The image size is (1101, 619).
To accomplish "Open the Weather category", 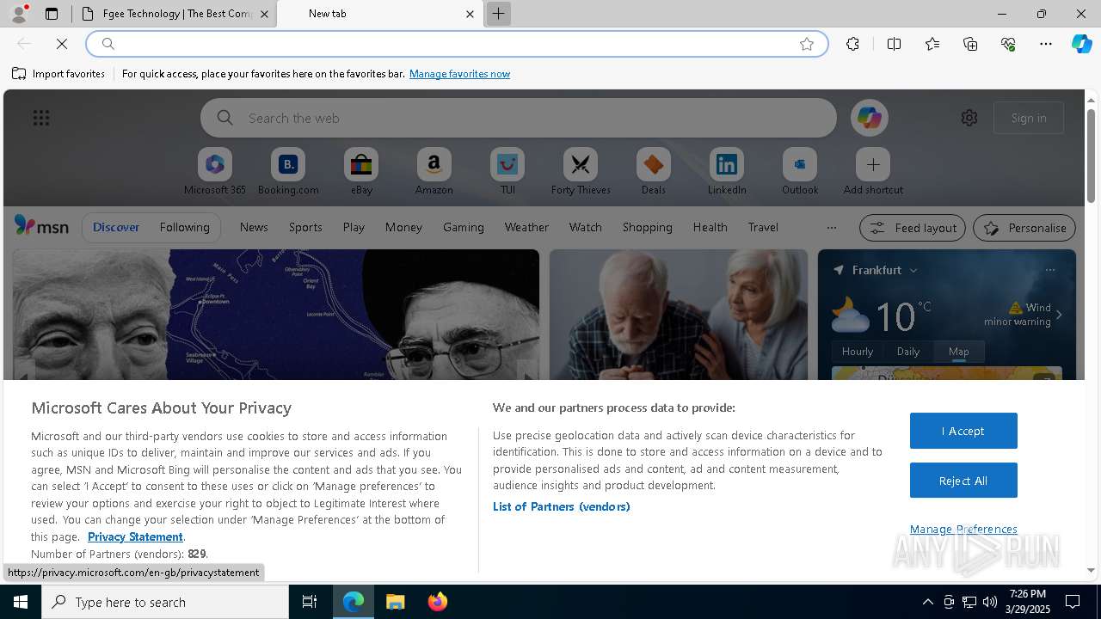I will (526, 227).
